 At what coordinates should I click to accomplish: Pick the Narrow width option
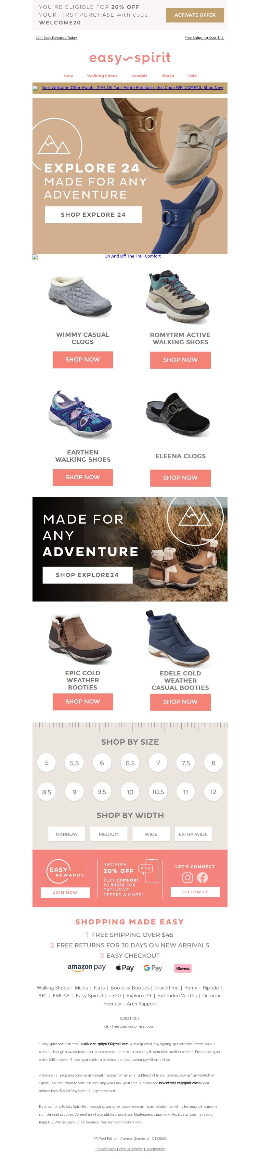coord(67,834)
